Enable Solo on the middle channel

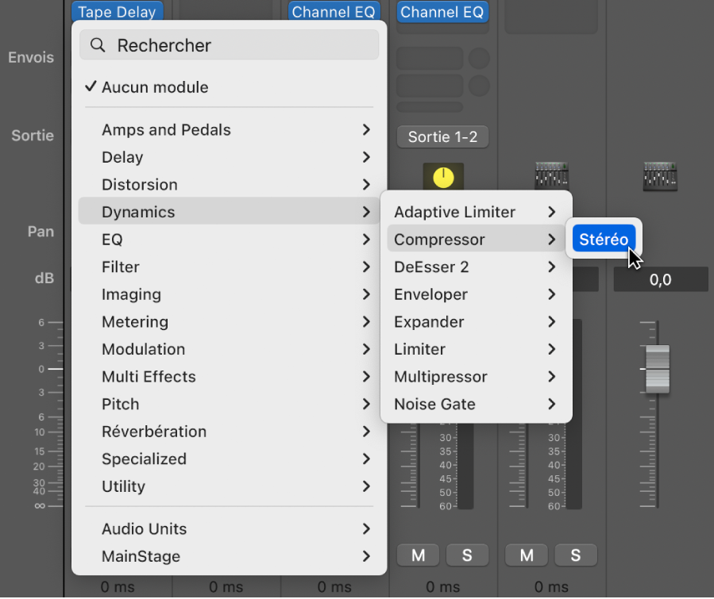tap(468, 555)
